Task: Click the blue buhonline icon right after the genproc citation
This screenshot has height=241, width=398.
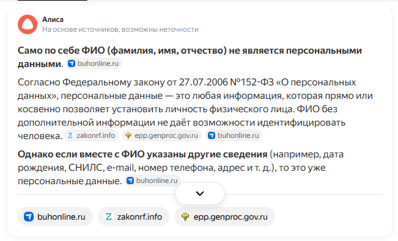Action: tap(212, 135)
